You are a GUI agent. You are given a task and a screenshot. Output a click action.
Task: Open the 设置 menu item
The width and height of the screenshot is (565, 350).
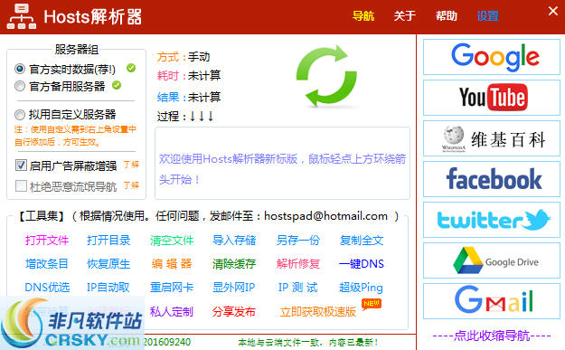click(487, 16)
